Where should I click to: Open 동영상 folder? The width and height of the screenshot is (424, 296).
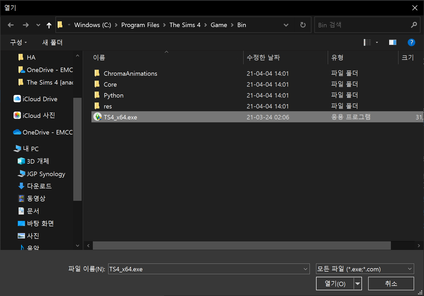[32, 198]
